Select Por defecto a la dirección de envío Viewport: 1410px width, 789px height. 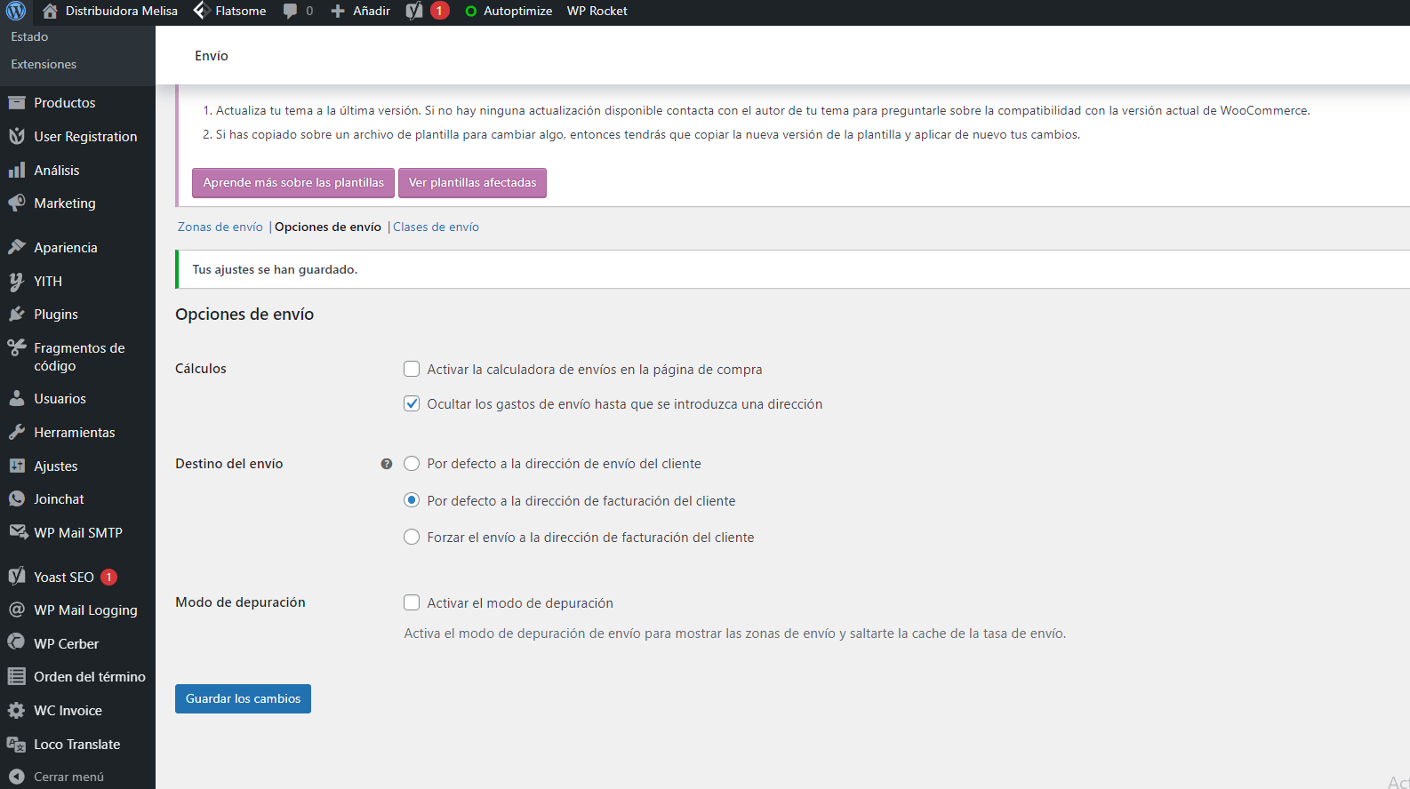pyautogui.click(x=412, y=464)
